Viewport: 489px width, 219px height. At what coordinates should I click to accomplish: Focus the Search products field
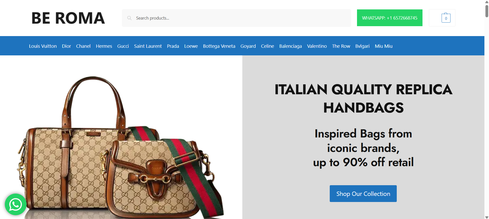point(236,18)
